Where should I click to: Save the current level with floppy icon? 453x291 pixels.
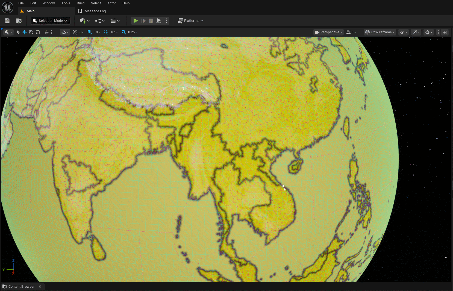[x=7, y=21]
